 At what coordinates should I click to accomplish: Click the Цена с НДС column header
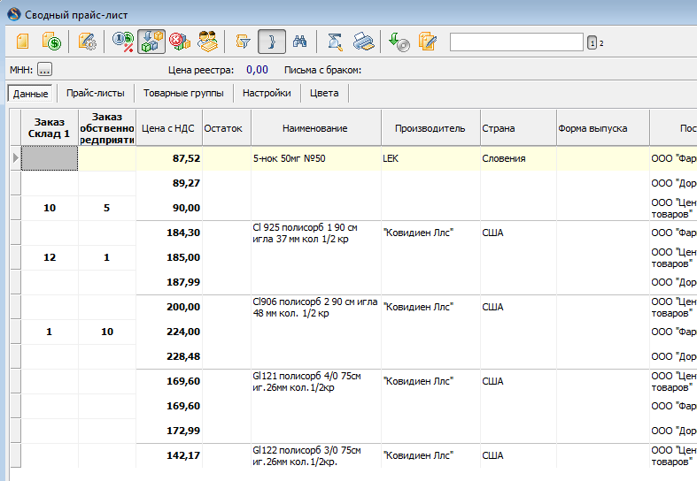[168, 128]
